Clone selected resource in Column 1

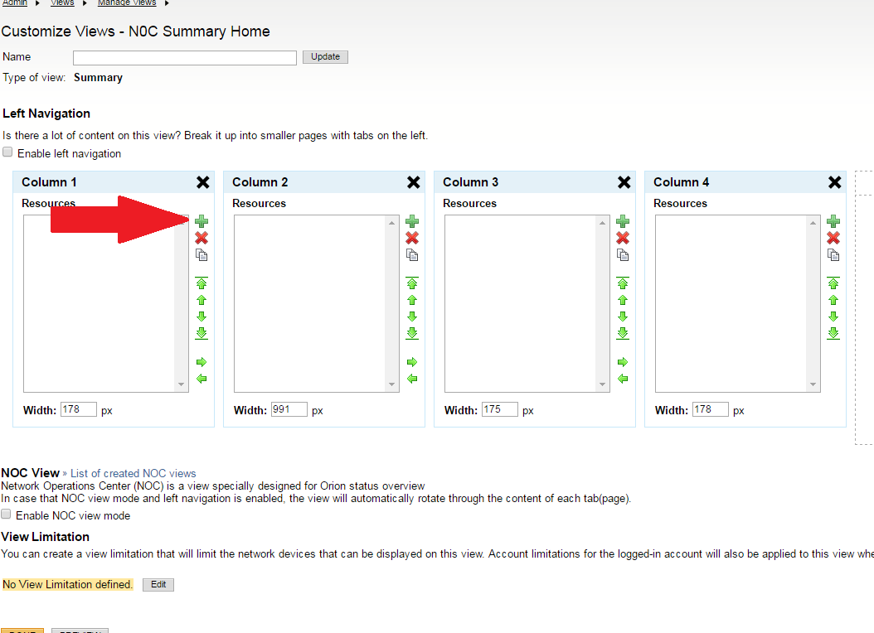(x=202, y=255)
